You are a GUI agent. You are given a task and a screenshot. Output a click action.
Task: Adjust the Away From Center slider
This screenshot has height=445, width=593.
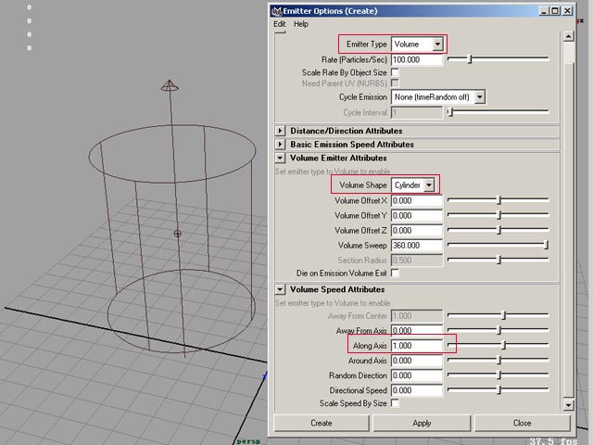503,315
